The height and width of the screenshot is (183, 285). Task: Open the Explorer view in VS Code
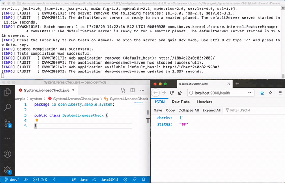(7, 92)
